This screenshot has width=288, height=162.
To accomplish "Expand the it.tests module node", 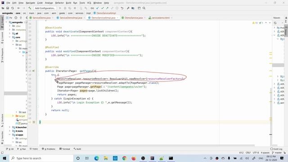I will pos(10,131).
